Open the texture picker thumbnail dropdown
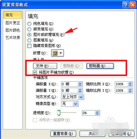 click(58, 53)
